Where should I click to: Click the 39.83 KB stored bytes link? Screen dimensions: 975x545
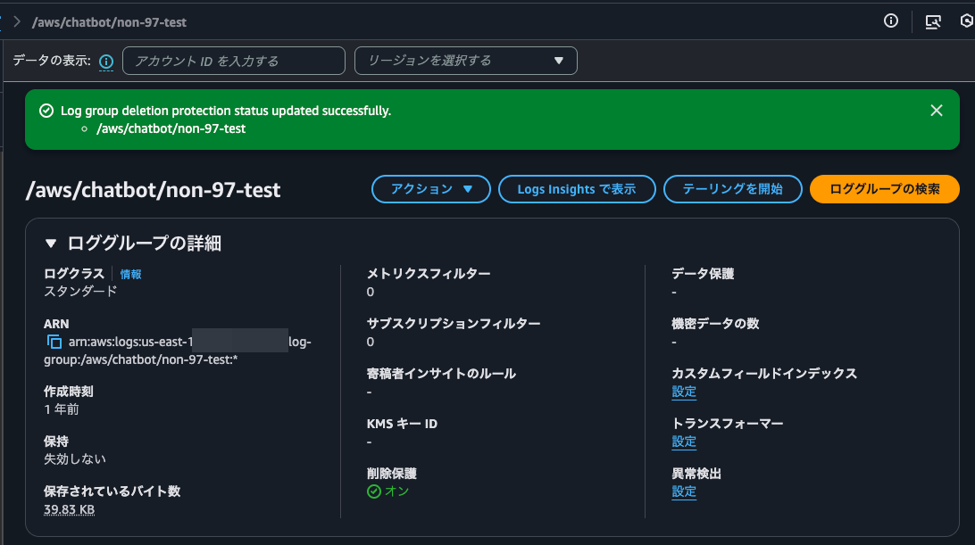pyautogui.click(x=67, y=509)
